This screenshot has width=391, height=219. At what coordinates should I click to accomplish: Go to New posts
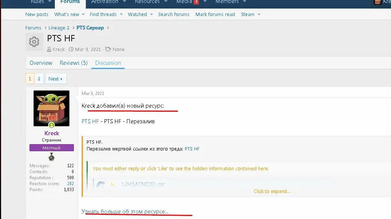click(x=37, y=15)
